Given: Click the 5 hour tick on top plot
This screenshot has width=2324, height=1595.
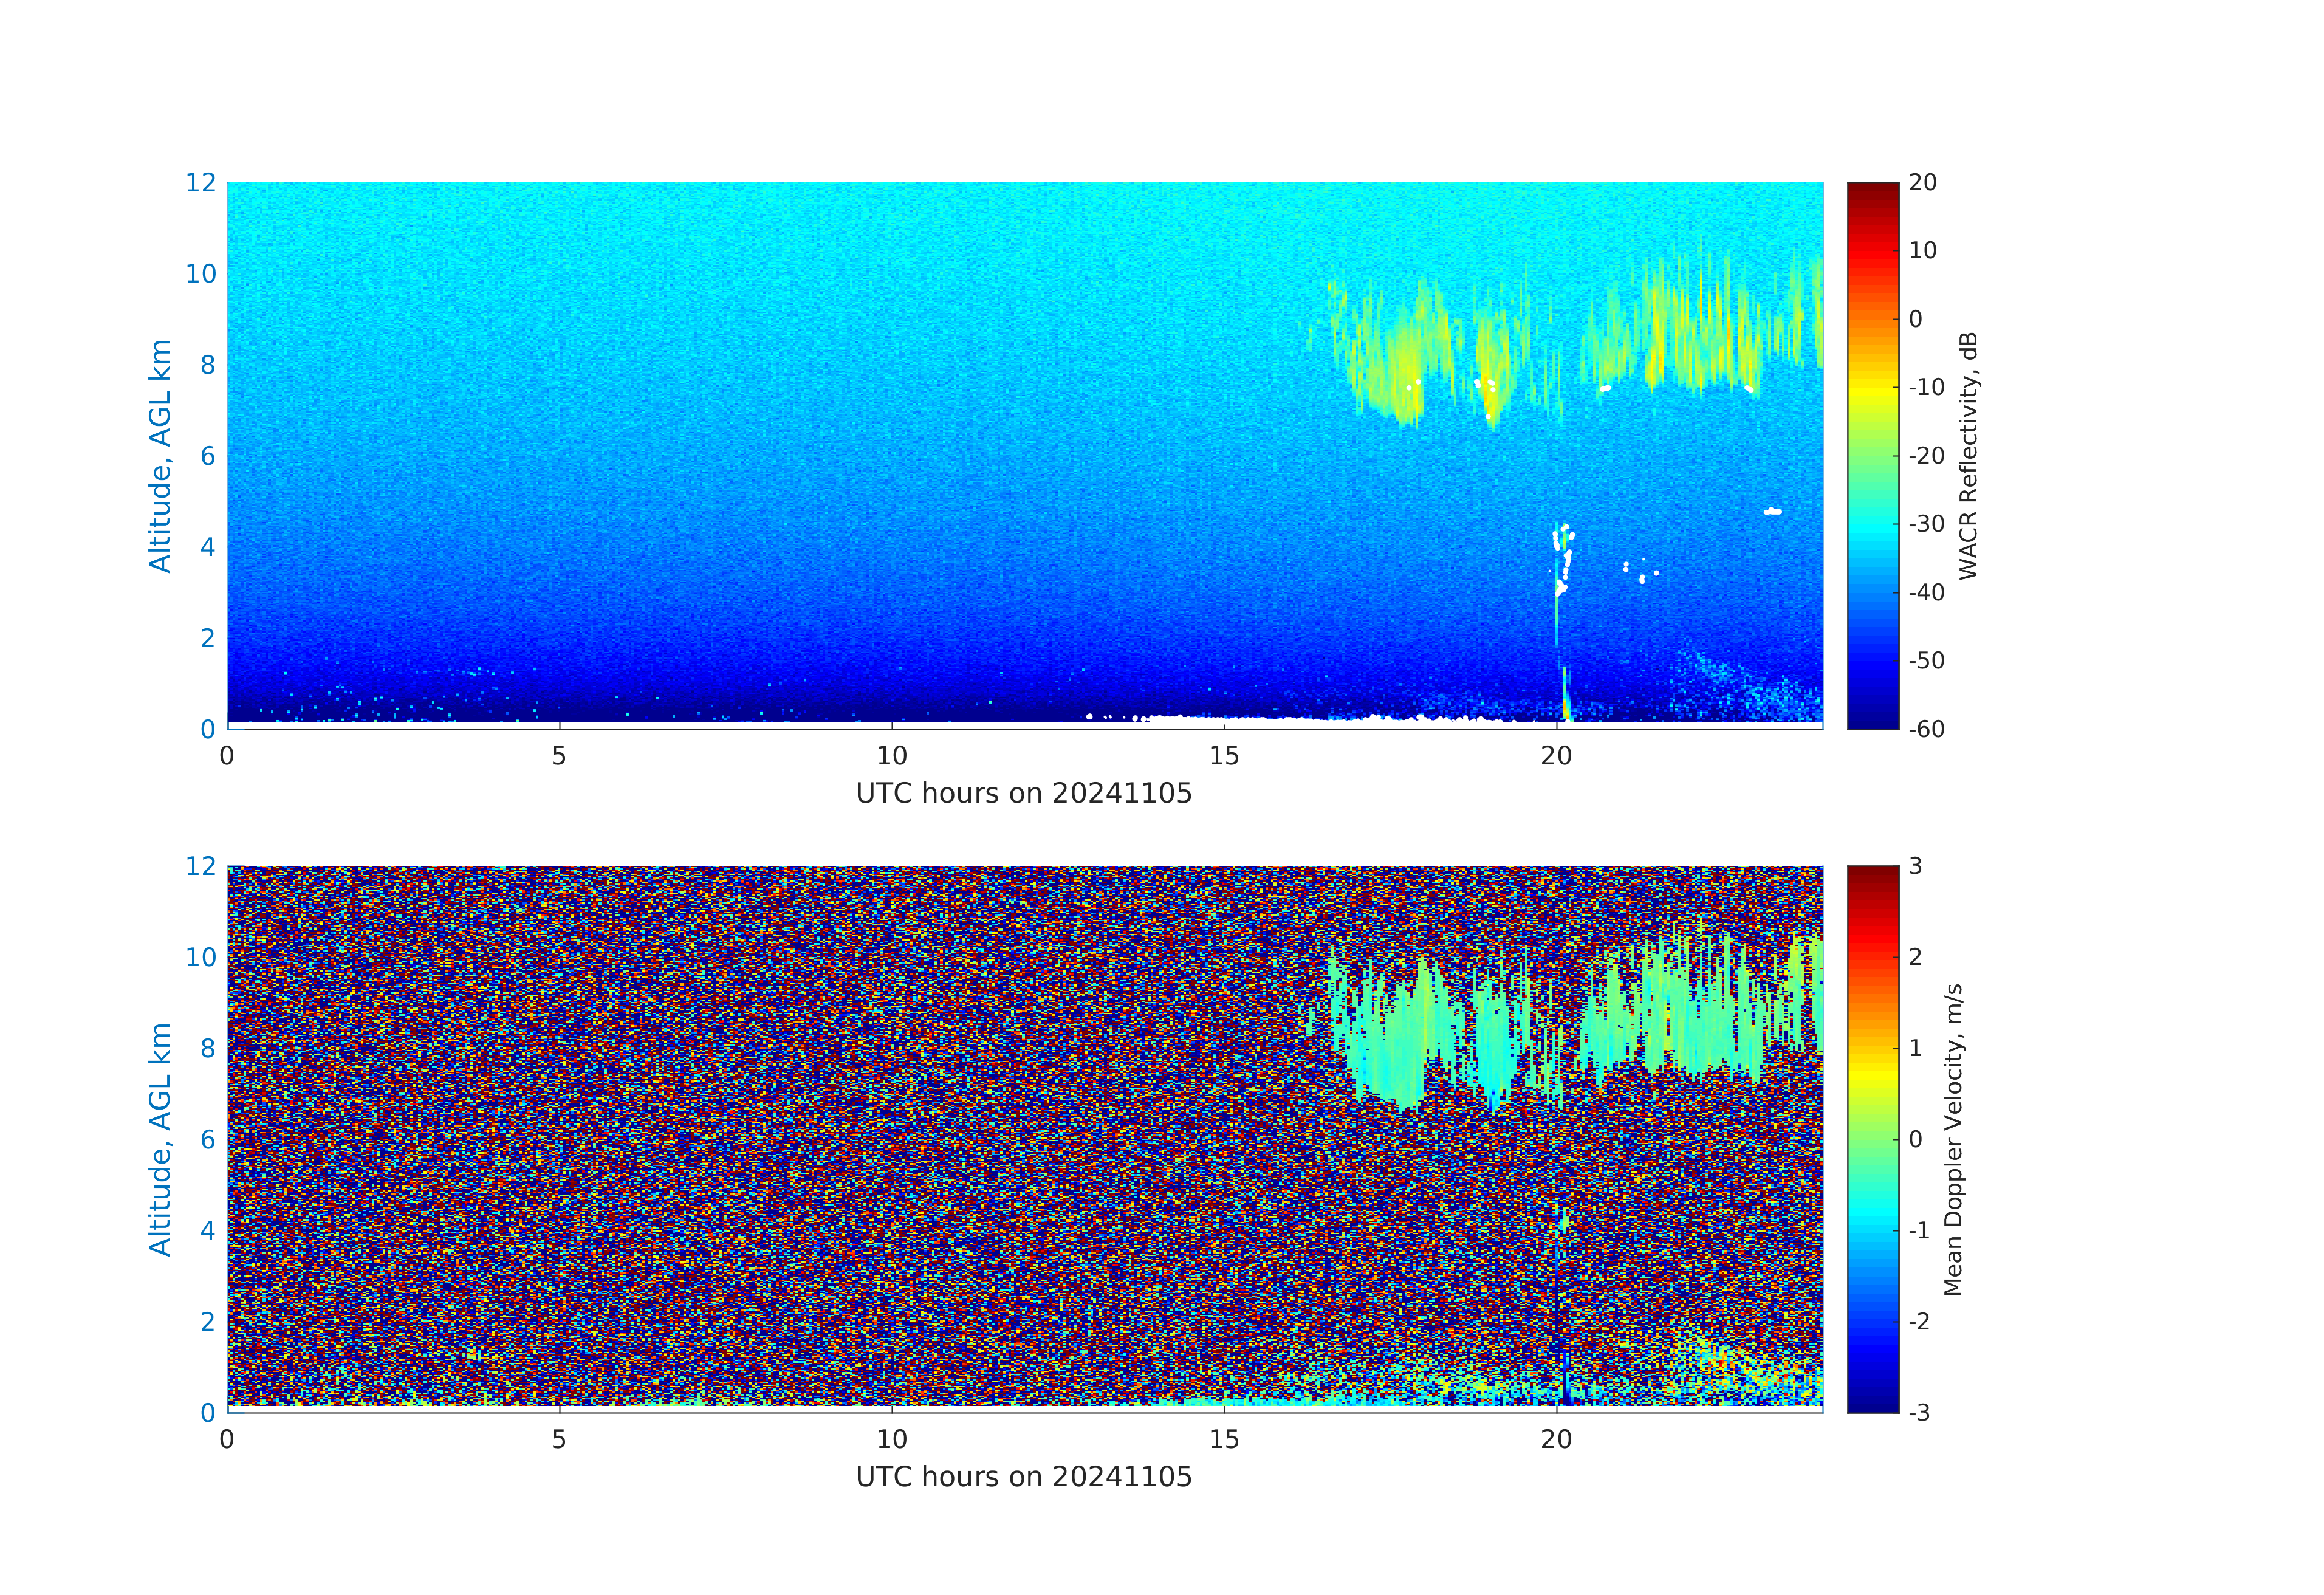Looking at the screenshot, I should pos(559,756).
